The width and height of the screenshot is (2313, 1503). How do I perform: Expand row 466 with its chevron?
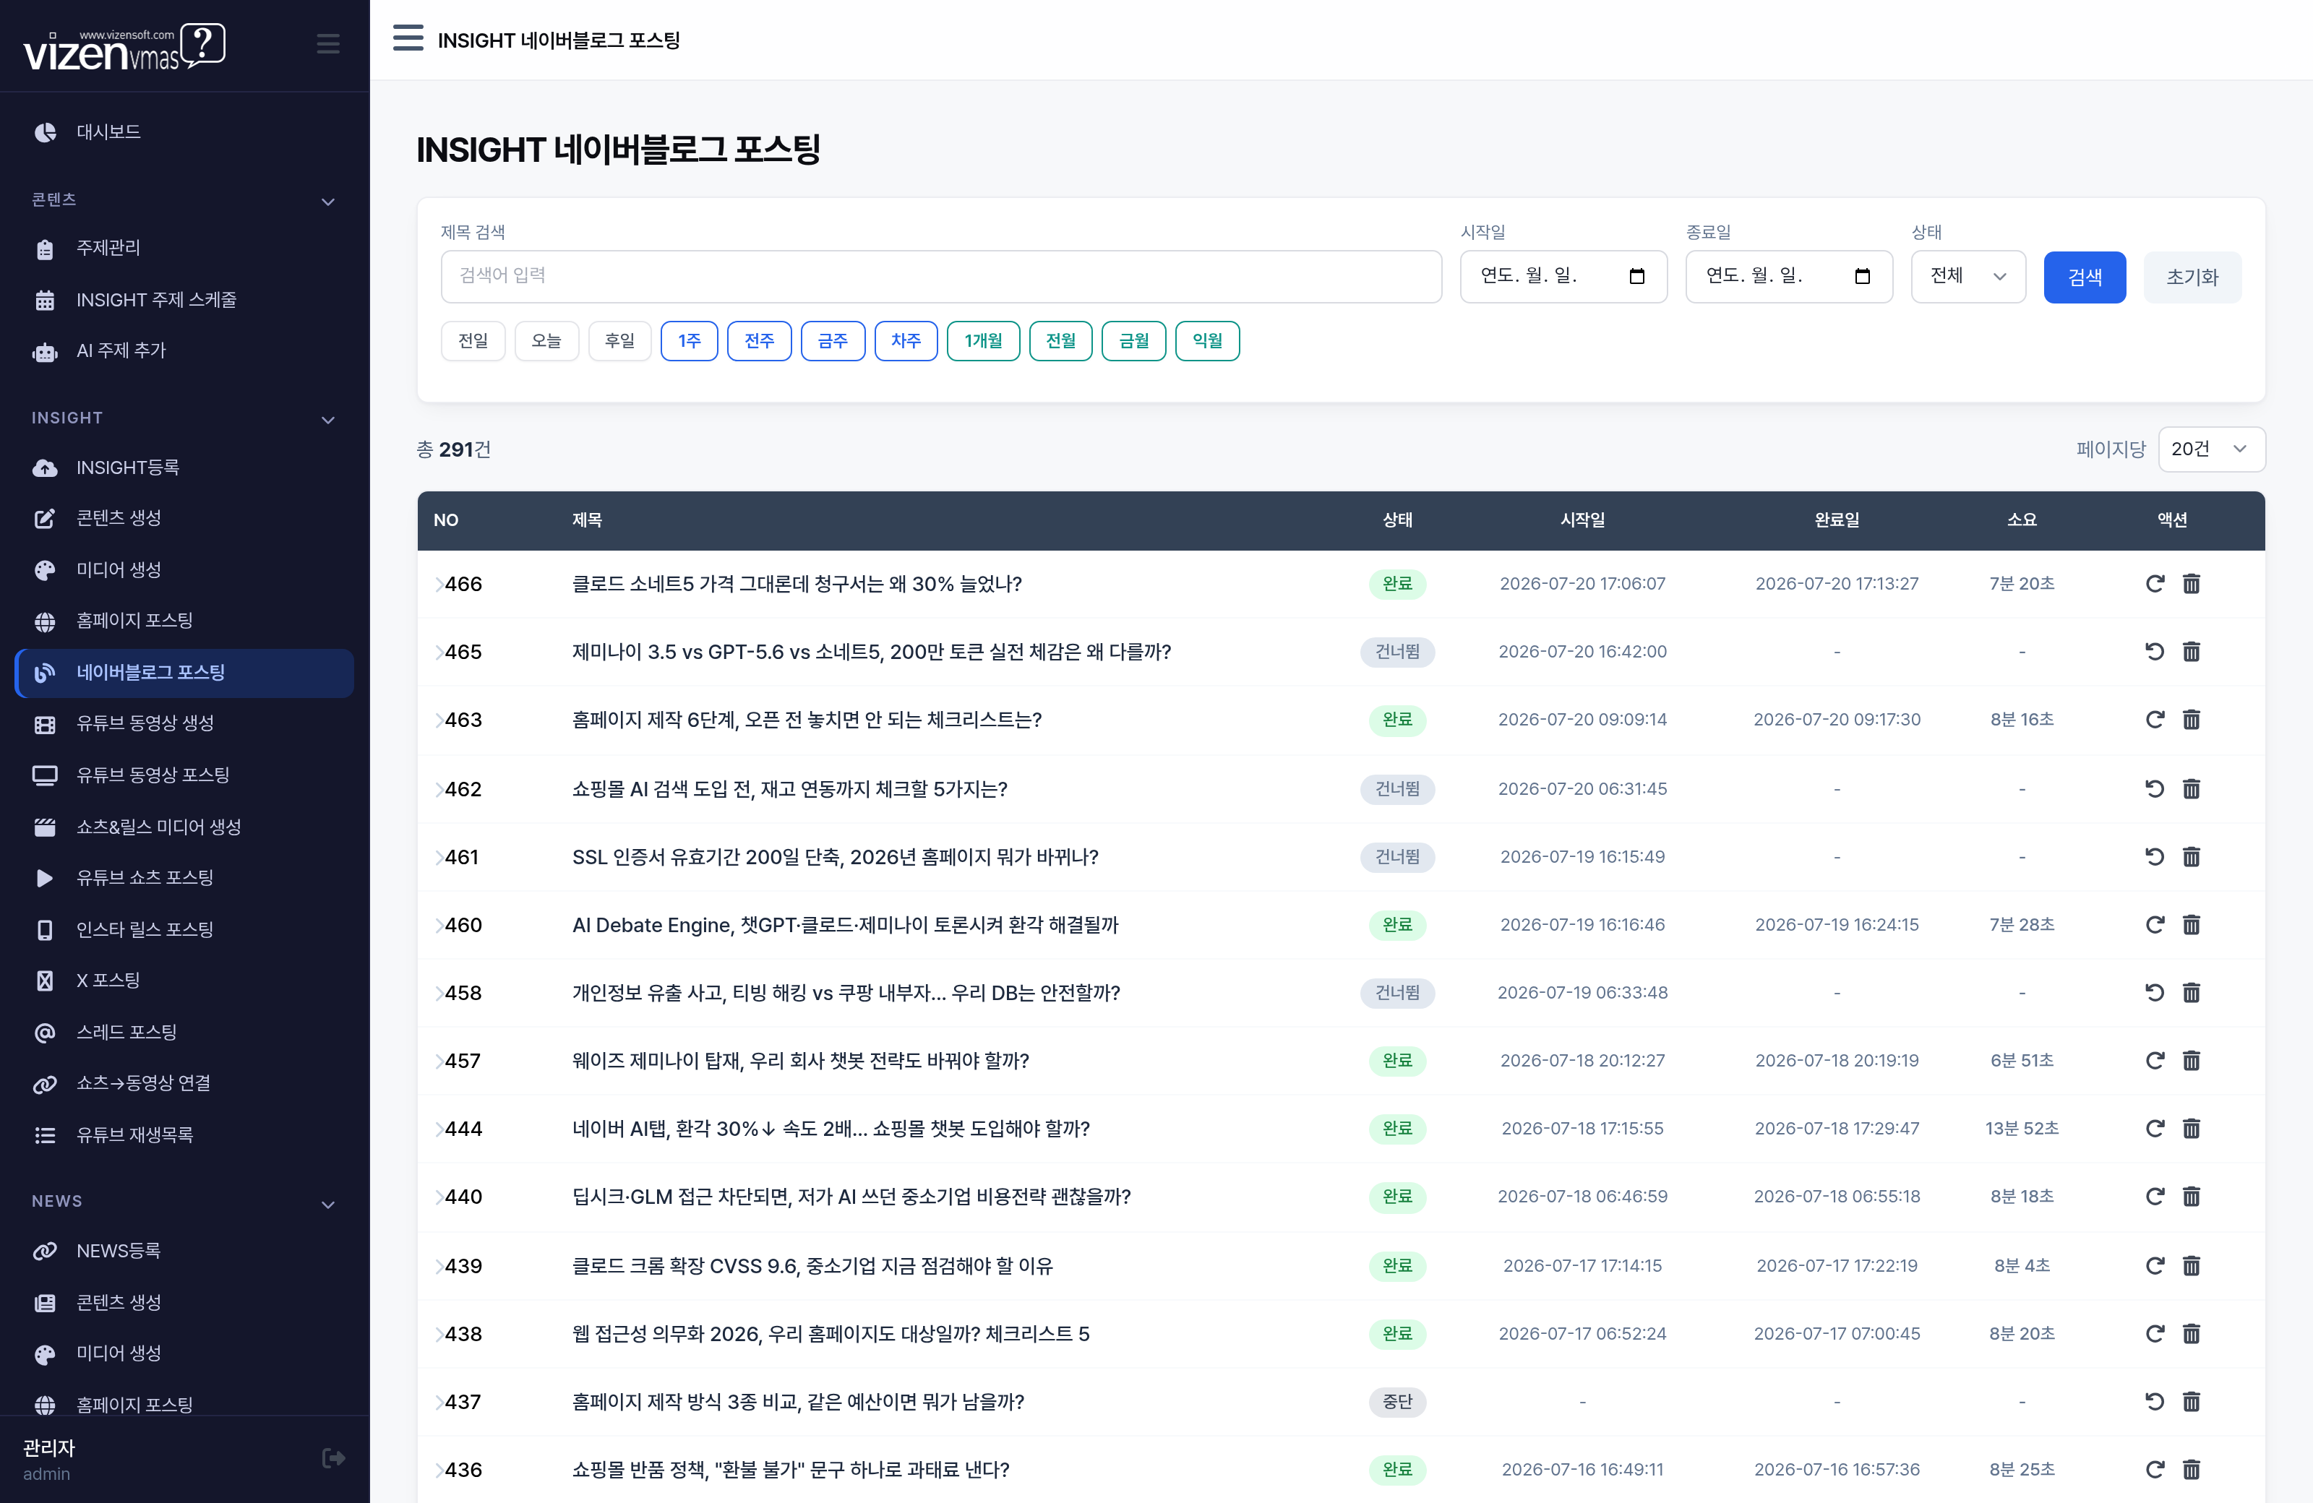[x=439, y=585]
